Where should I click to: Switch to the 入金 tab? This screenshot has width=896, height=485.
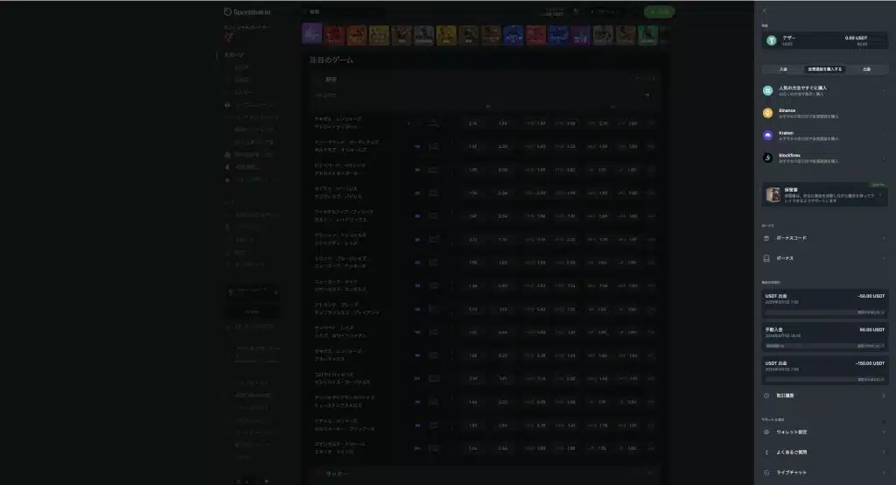click(782, 68)
